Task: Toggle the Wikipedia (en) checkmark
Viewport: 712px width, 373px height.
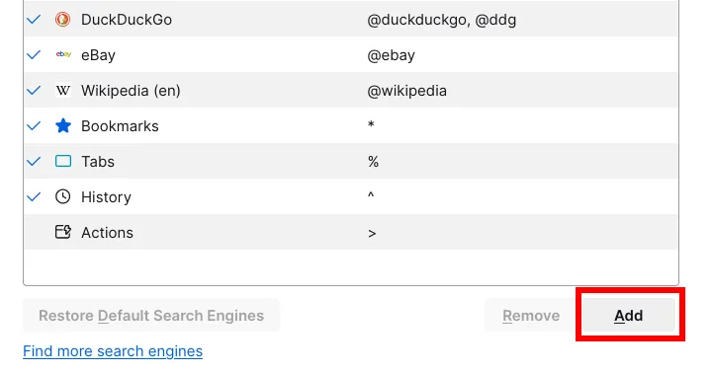Action: (34, 90)
